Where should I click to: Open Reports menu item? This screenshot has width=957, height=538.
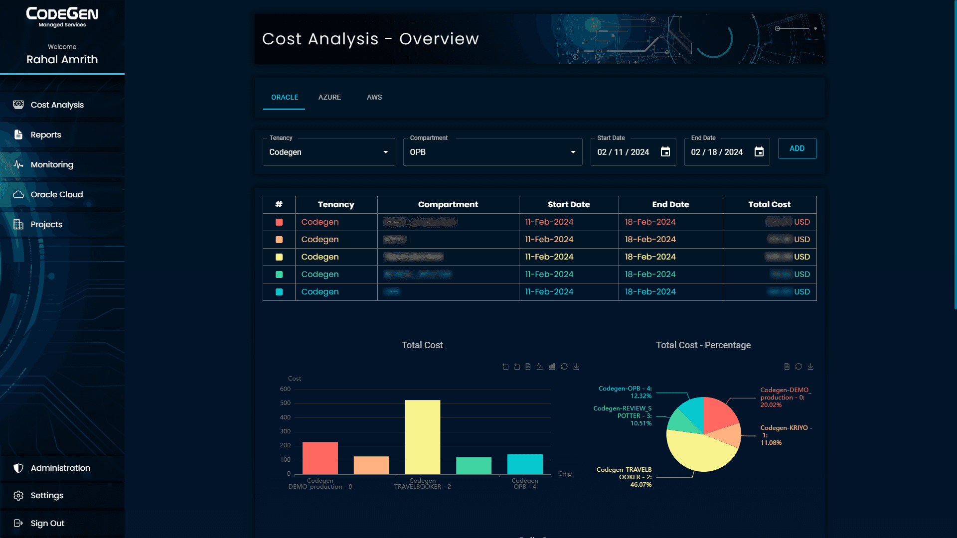point(62,134)
